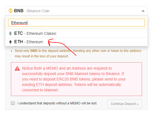157x115 pixels.
Task: Click the bold 'ETH' ticker text
Action: [x=19, y=42]
